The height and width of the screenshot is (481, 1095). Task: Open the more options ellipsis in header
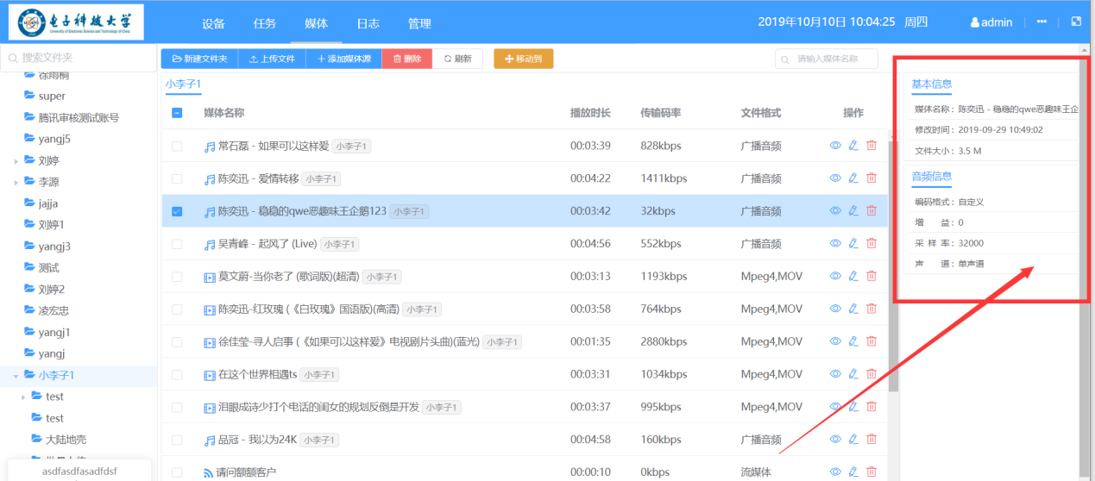(1042, 22)
